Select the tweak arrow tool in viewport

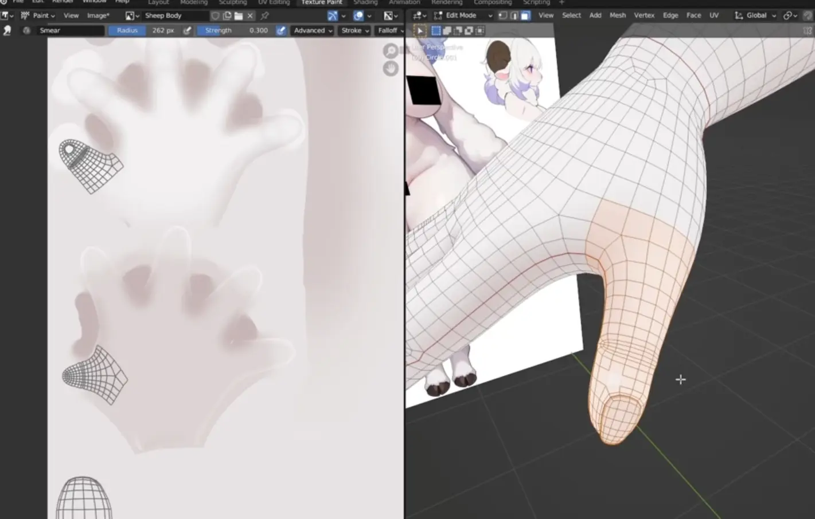point(420,30)
